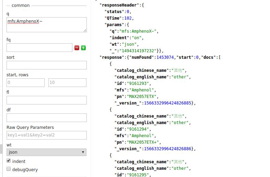Click the Raw Query Parameters field

(46, 135)
